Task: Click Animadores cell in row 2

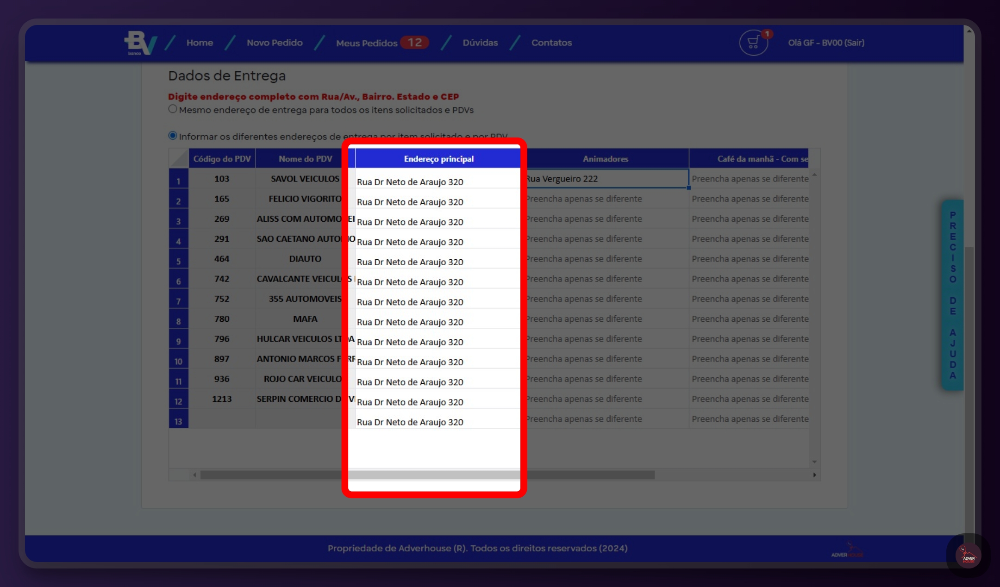Action: (606, 199)
